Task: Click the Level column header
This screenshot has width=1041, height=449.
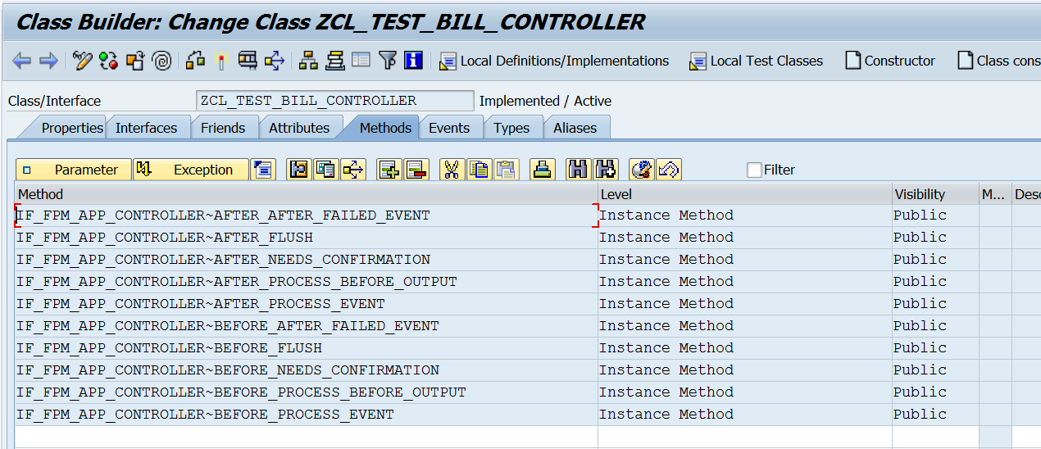Action: (x=745, y=194)
